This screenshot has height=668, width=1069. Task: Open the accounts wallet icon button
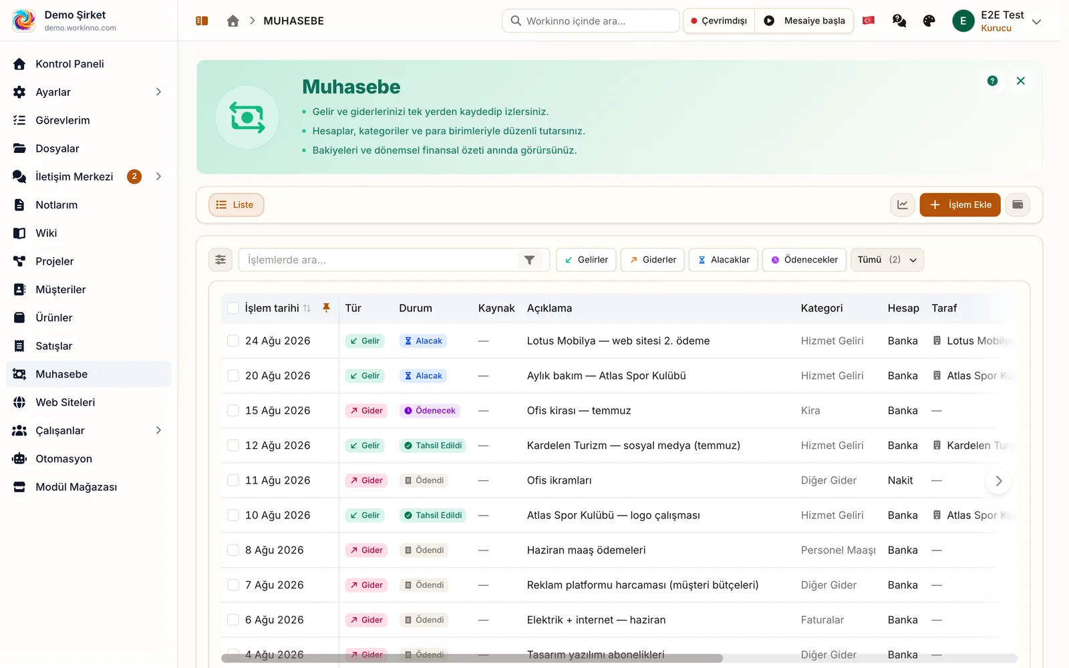1018,205
